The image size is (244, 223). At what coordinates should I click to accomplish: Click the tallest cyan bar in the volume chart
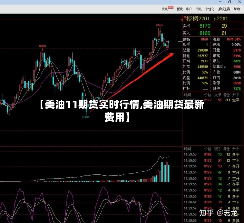click(162, 172)
